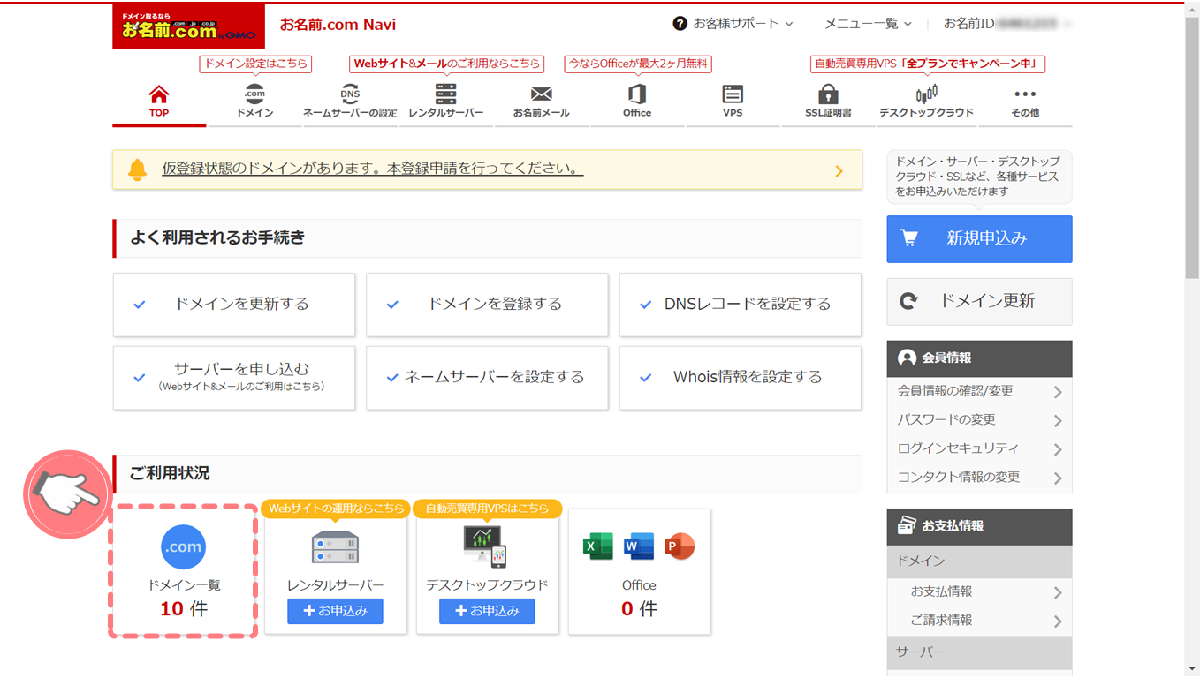Click the 10 件 domain count
Viewport: 1200px width, 678px height.
click(184, 609)
